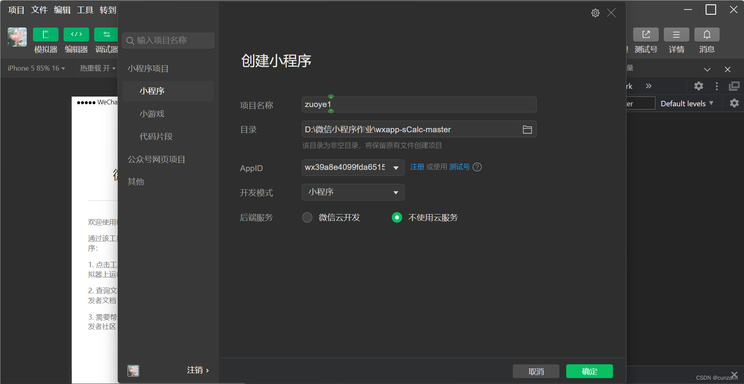Close the create mini program dialog
The height and width of the screenshot is (384, 744).
[x=611, y=13]
